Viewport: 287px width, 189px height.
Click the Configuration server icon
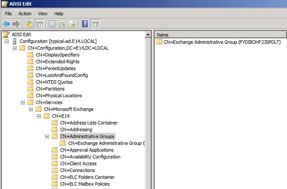(14, 41)
